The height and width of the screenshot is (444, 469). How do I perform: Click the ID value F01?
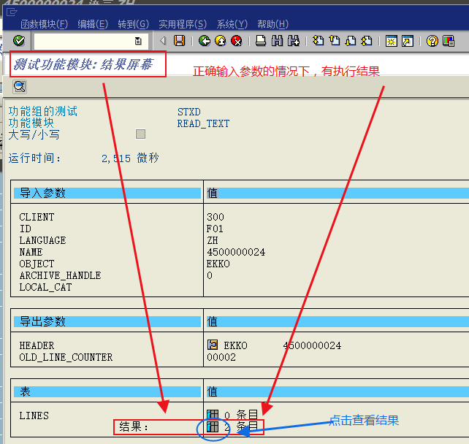point(215,229)
